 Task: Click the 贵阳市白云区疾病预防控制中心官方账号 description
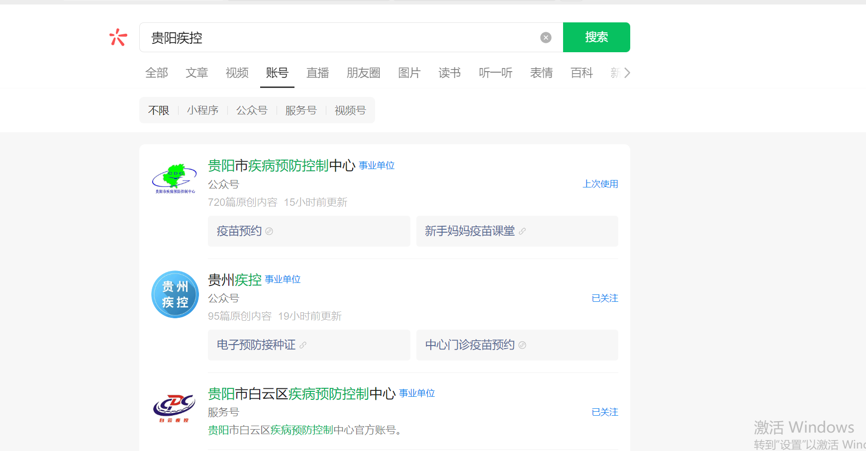[x=304, y=430]
